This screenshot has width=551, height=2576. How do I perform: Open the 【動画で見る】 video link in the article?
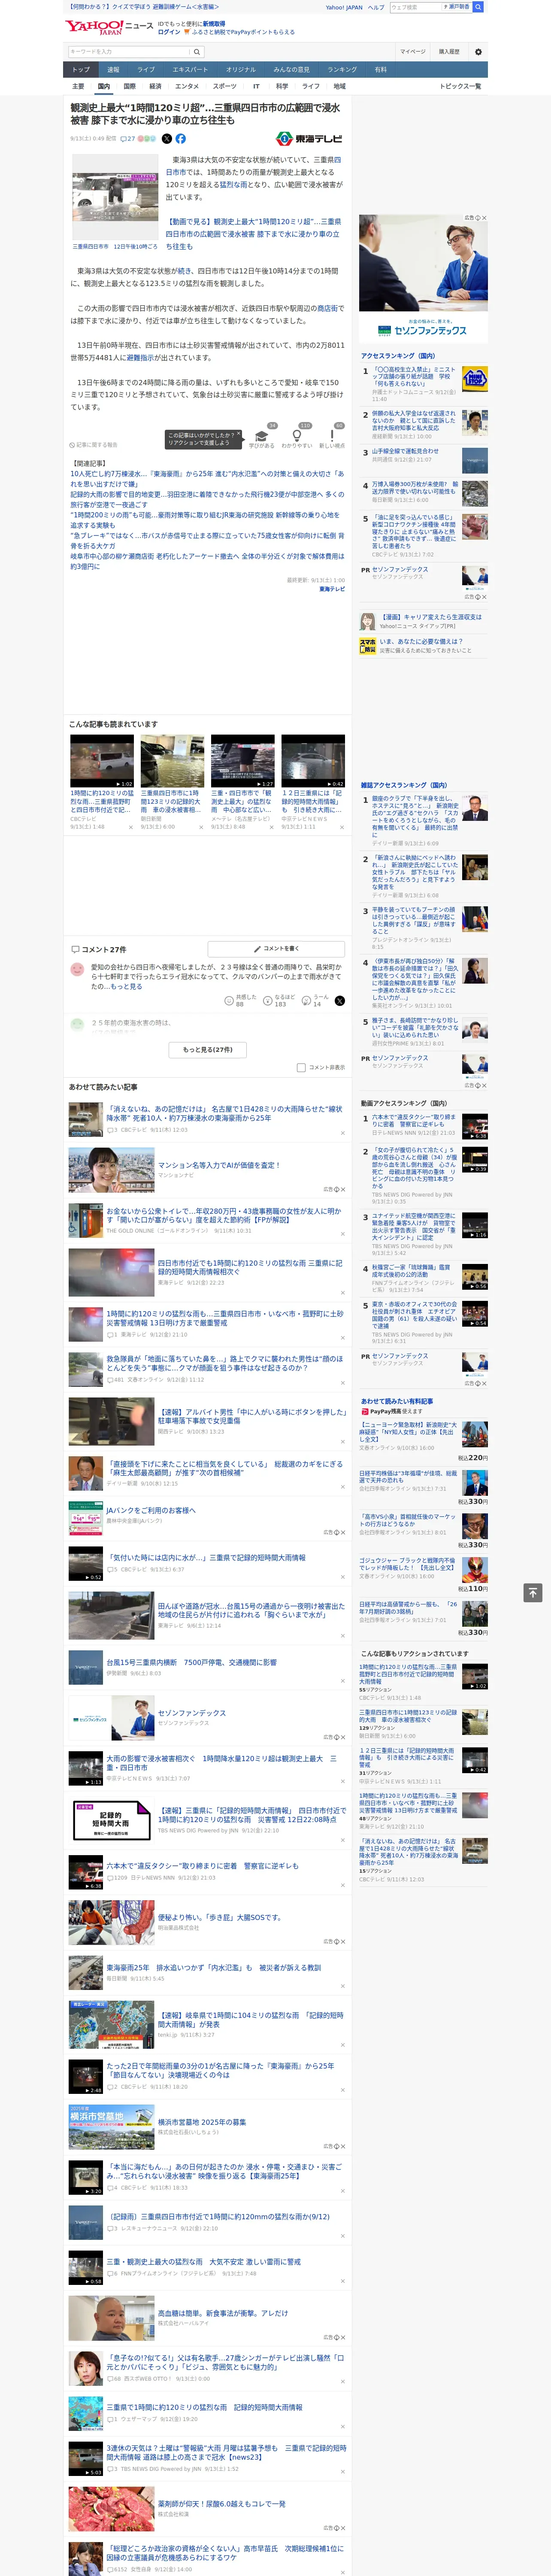coord(253,234)
